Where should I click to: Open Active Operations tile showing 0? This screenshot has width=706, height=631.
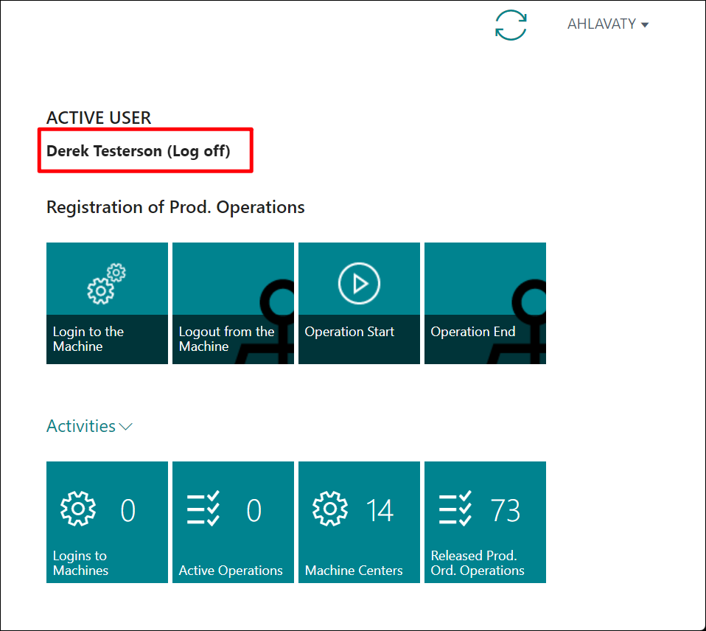click(233, 522)
